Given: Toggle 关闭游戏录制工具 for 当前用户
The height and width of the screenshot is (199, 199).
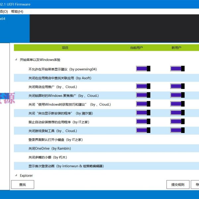Looking at the screenshot, I should pyautogui.click(x=143, y=130).
